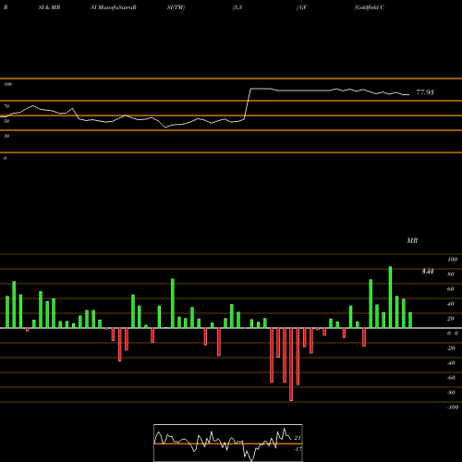The width and height of the screenshot is (462, 462).
Task: Click the RSI axis label 30
Action: [x=6, y=136]
